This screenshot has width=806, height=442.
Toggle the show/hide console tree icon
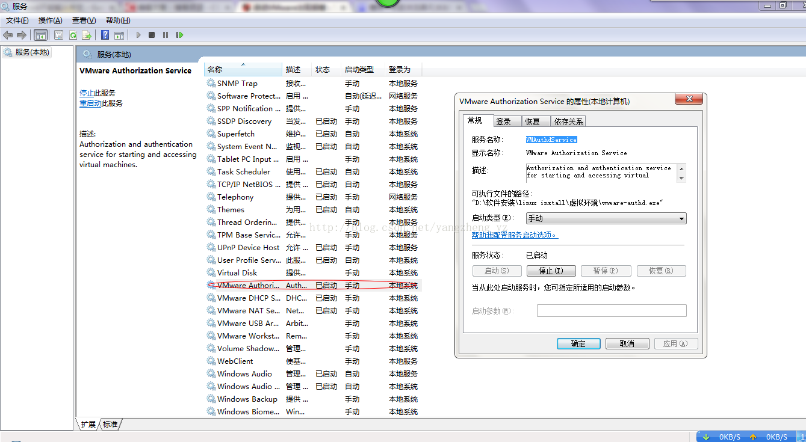tap(40, 35)
